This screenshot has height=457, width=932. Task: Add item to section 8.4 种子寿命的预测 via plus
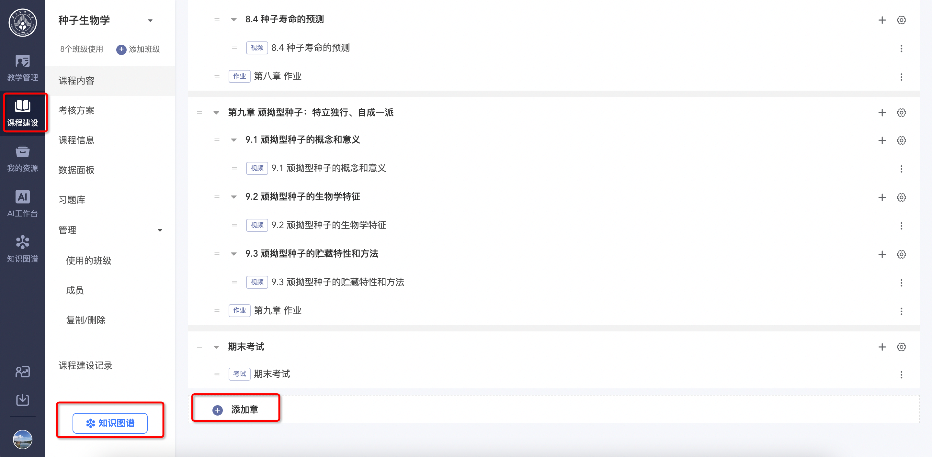coord(882,20)
